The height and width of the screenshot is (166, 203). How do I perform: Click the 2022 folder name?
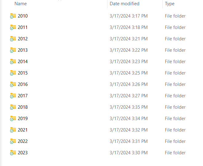(x=23, y=141)
